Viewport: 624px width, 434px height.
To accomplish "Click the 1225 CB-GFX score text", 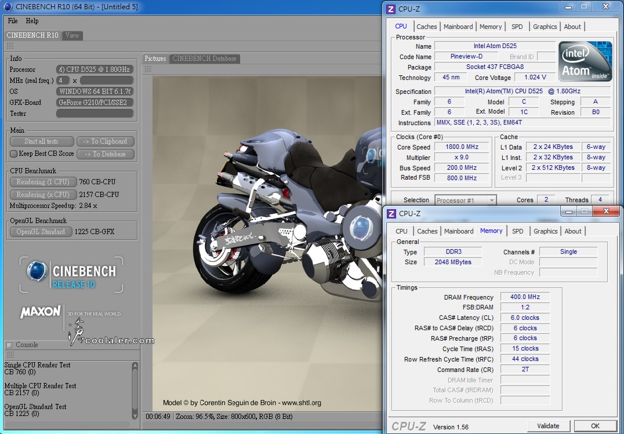I will point(95,232).
